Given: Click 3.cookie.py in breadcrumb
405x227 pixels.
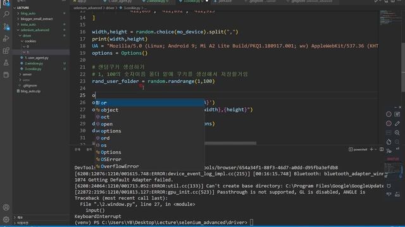Looking at the screenshot, I should [132, 8].
